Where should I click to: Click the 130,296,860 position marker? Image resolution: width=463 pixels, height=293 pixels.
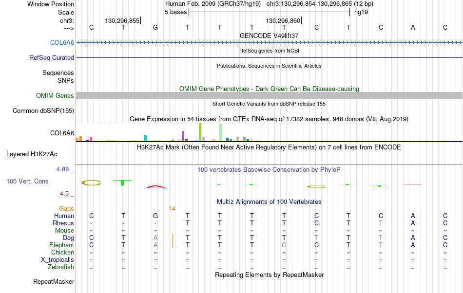pyautogui.click(x=284, y=20)
